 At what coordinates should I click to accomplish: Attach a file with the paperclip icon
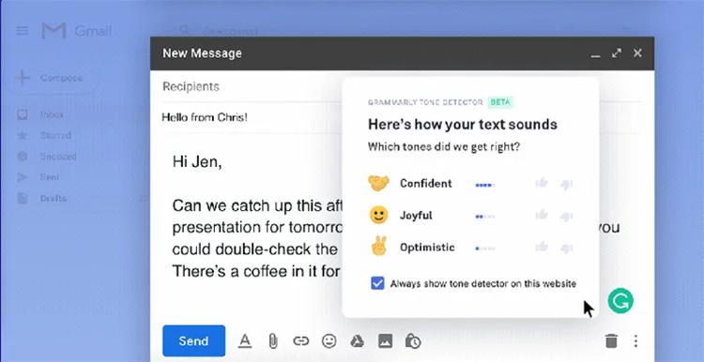pos(272,341)
